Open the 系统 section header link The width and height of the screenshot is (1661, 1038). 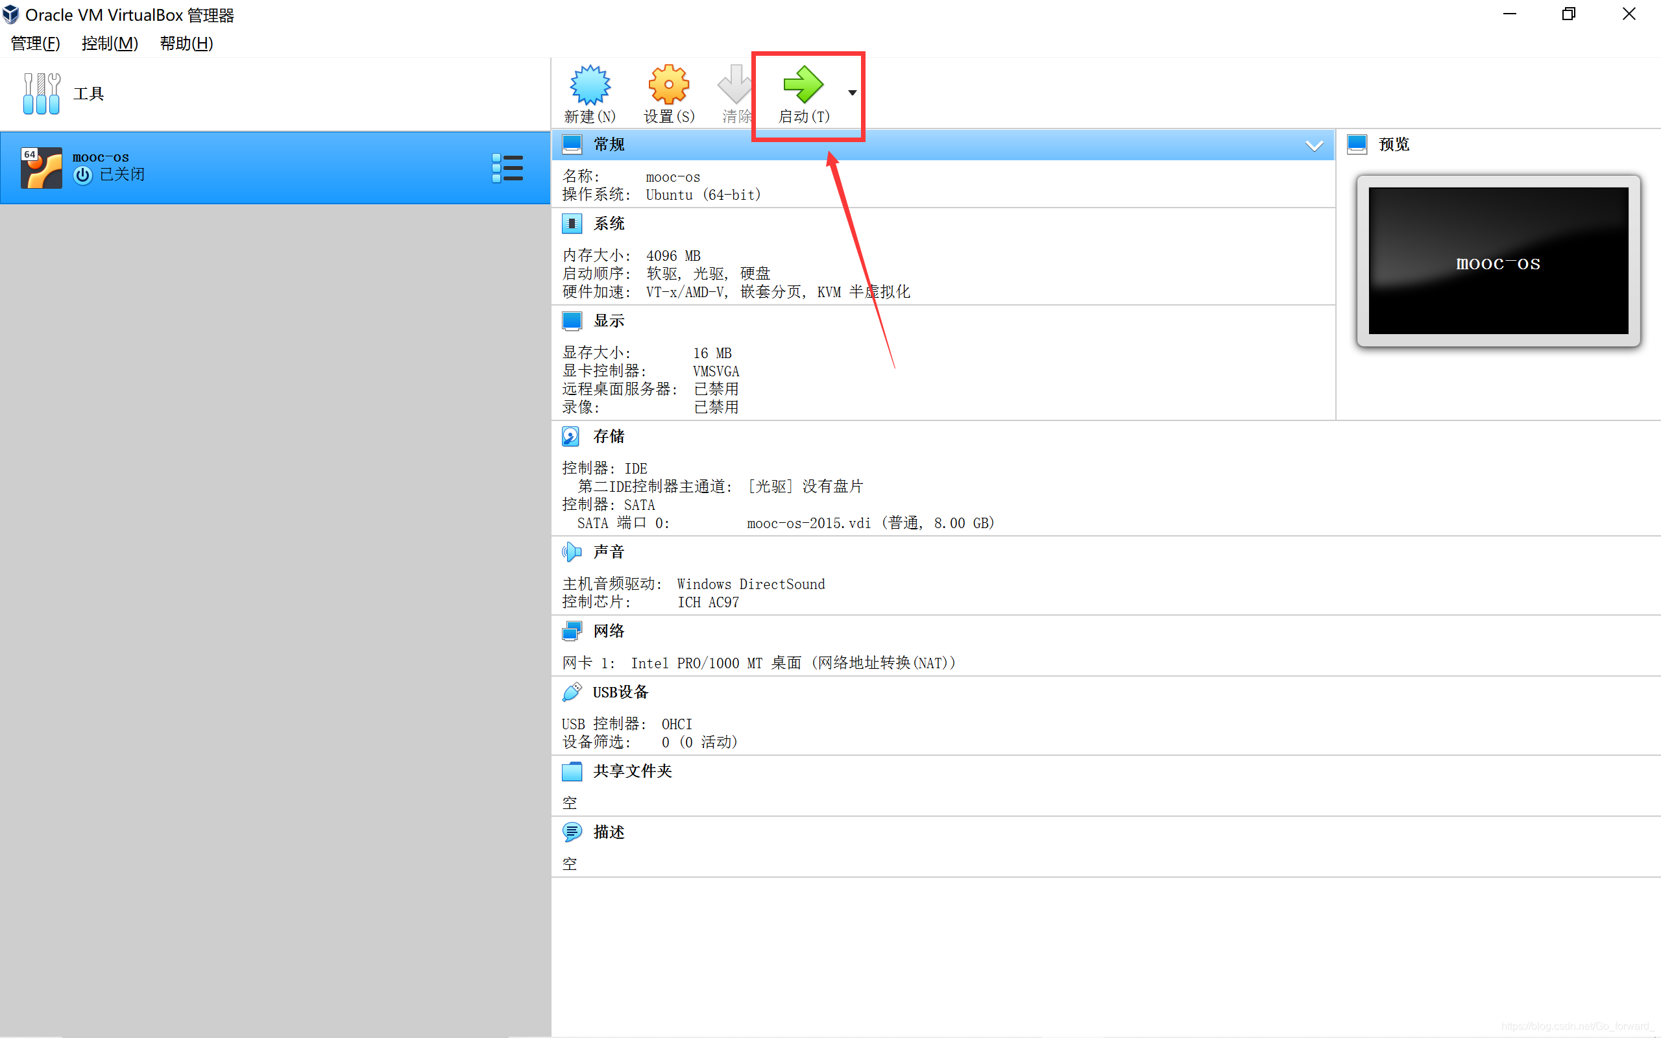coord(609,223)
